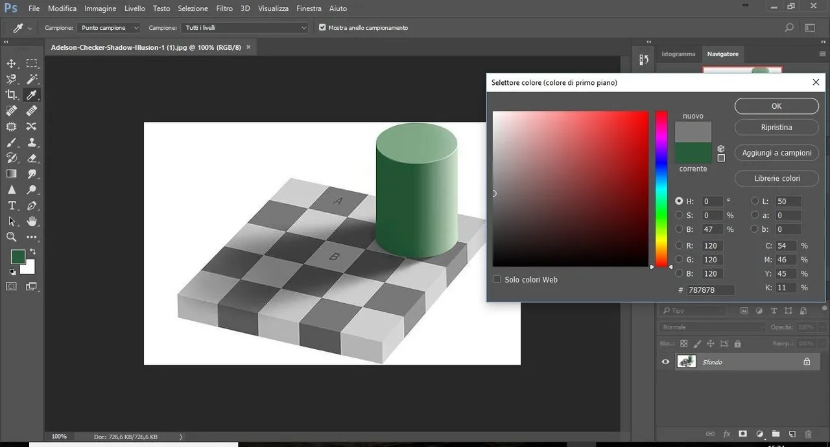Select the Dodge tool
830x447 pixels.
pyautogui.click(x=32, y=190)
